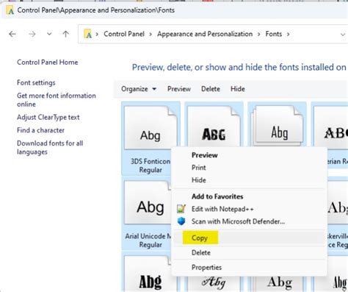The image size is (348, 292).
Task: Click the Notepad++ icon in context menu
Action: pos(181,209)
